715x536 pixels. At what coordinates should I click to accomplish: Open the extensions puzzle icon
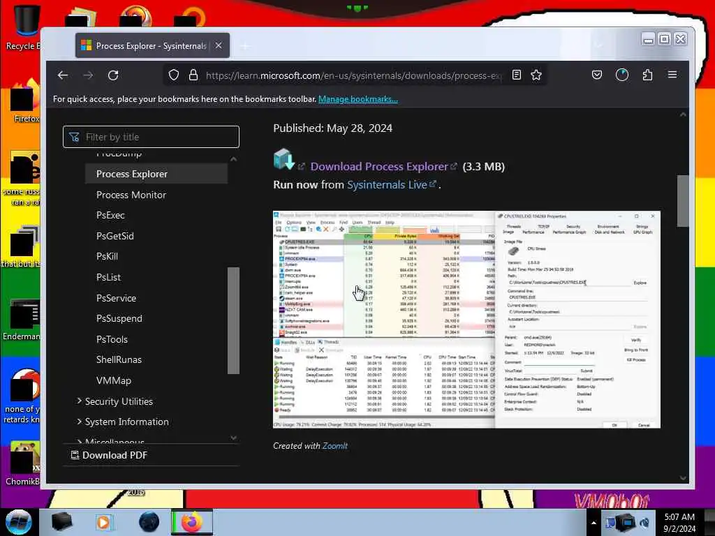click(x=647, y=75)
